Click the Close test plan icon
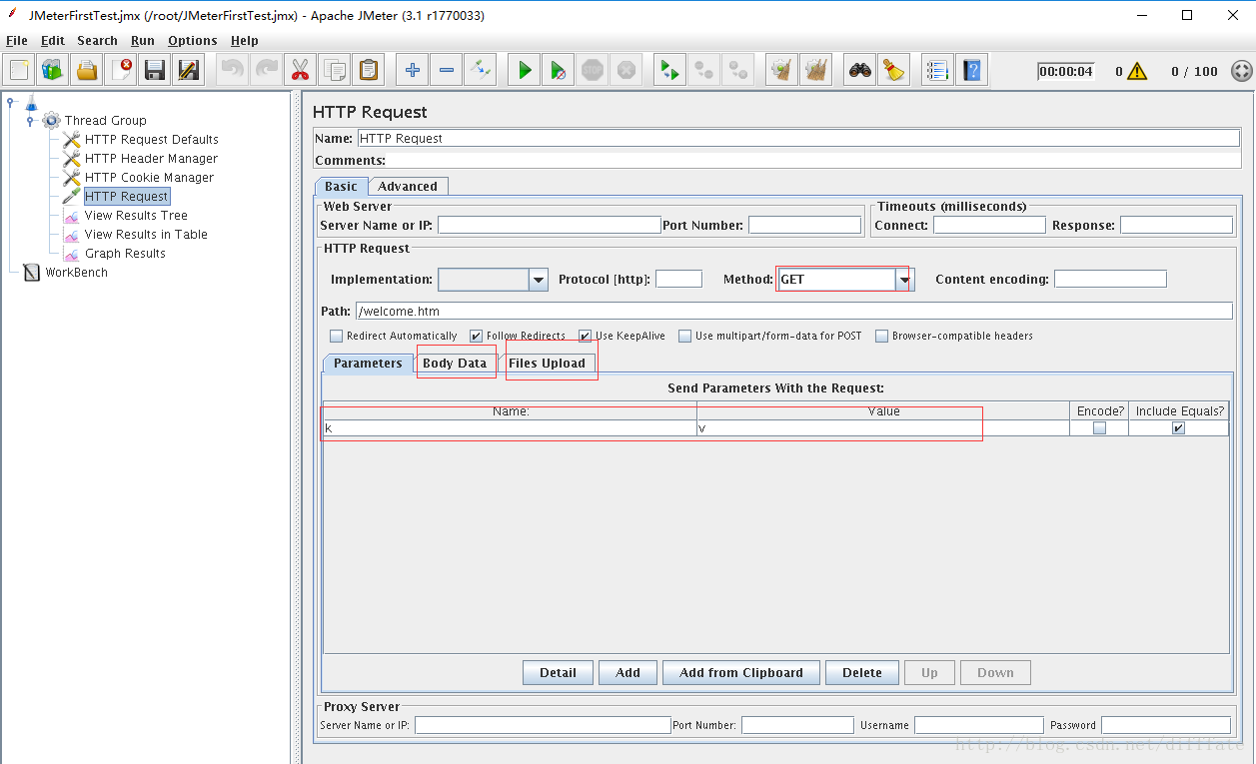Viewport: 1256px width, 764px height. point(121,70)
